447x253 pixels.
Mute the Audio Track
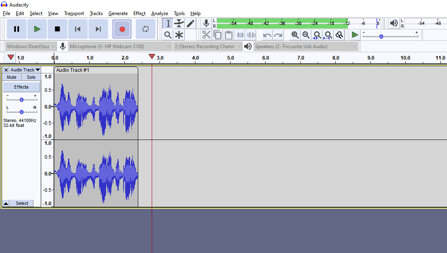point(12,77)
